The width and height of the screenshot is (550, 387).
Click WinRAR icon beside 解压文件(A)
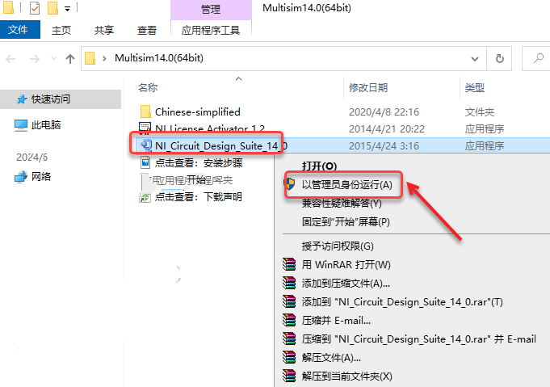point(289,357)
